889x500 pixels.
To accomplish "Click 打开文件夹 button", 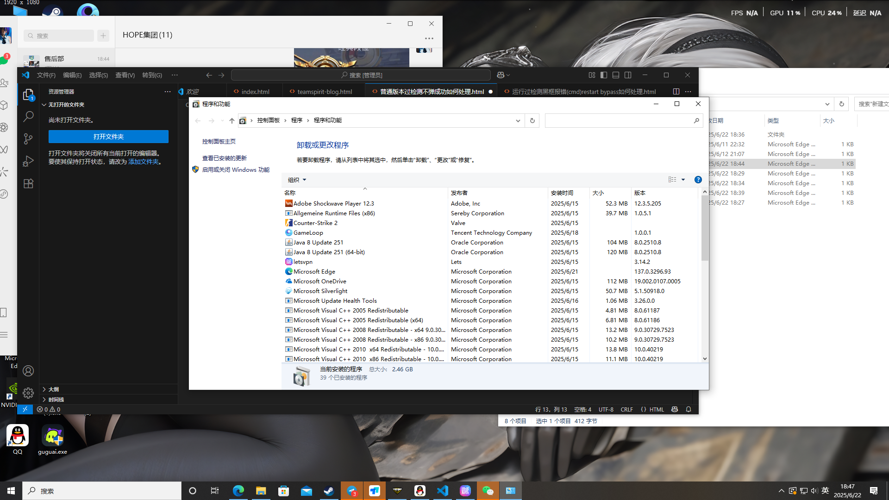I will pos(108,137).
